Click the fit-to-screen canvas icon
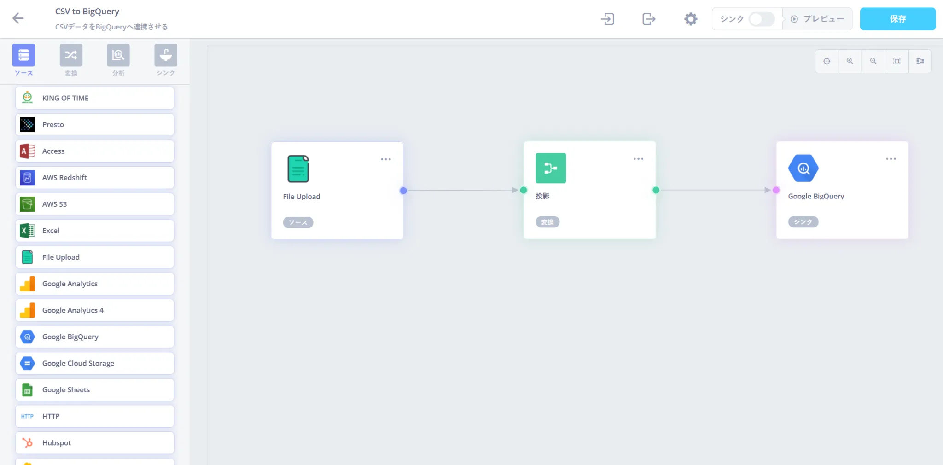 tap(896, 61)
